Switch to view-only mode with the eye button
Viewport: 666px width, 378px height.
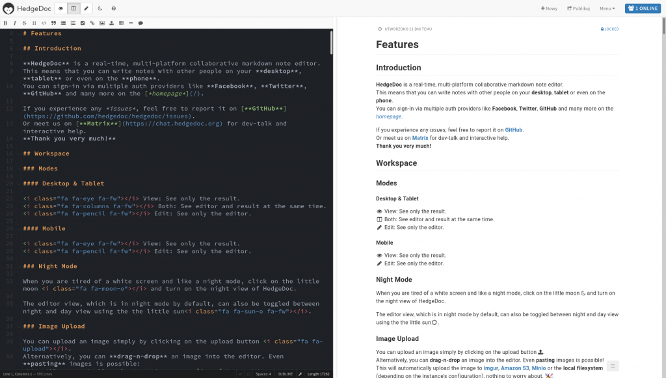tap(60, 8)
